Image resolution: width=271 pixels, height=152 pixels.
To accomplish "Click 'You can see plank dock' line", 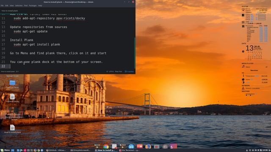I will tap(56, 62).
